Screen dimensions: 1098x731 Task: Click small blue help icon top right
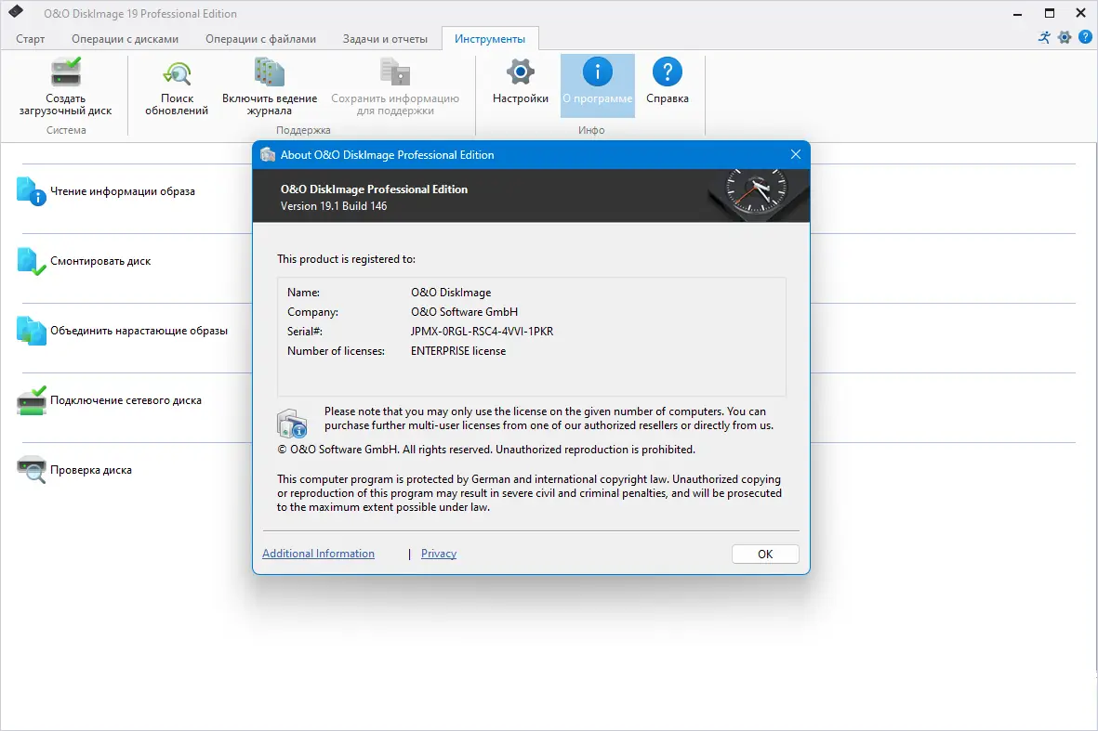point(1085,37)
